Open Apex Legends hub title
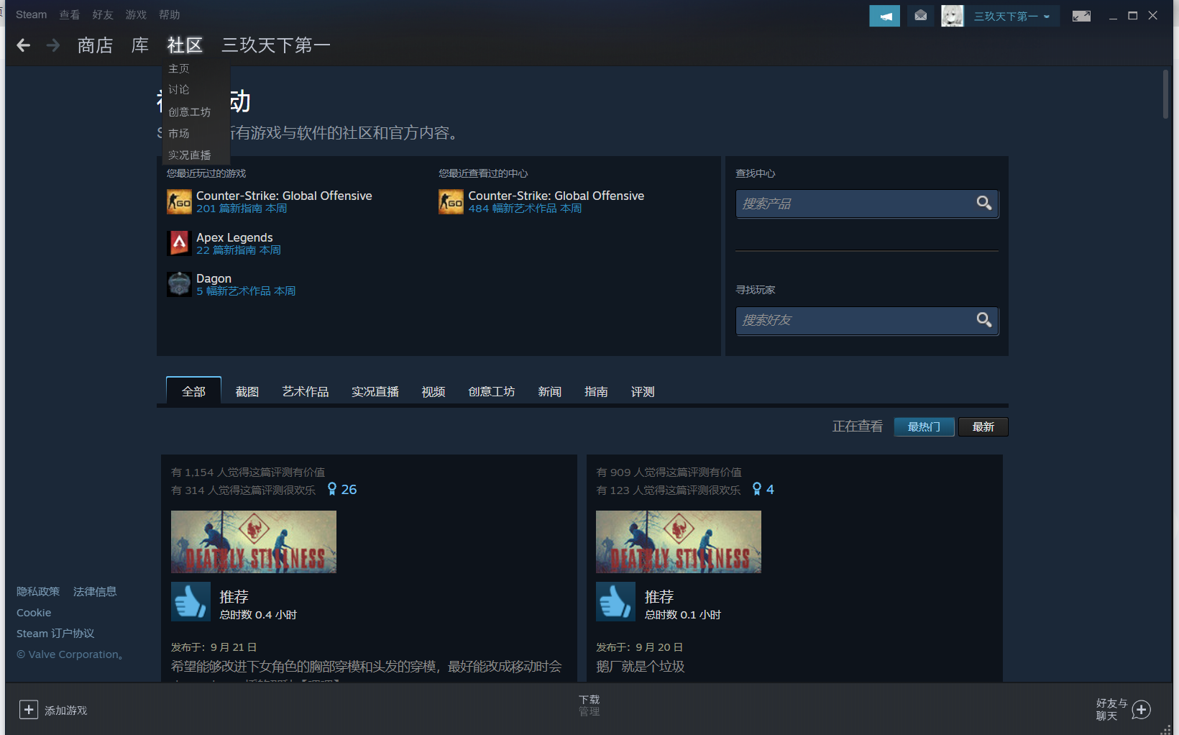1179x735 pixels. 234,237
